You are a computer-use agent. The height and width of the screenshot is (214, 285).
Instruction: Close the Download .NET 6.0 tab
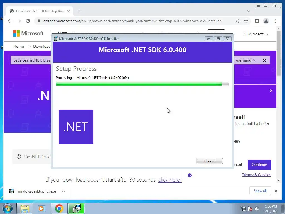68,11
